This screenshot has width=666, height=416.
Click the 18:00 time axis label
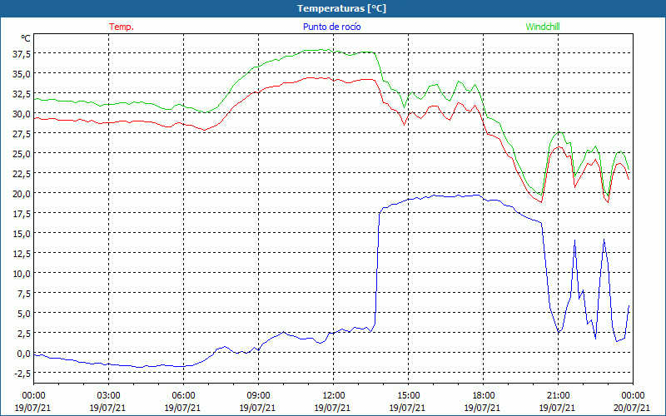tap(483, 396)
